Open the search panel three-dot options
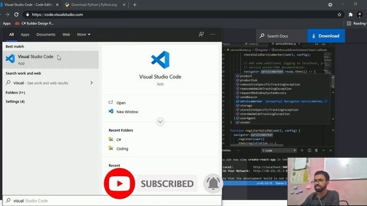 [x=213, y=34]
